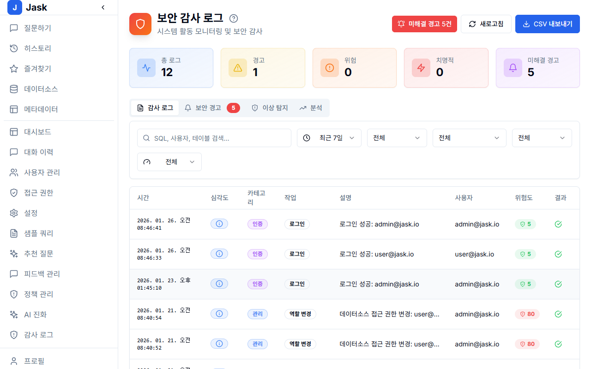Click risk badge 80 in 08:40:54 row
The width and height of the screenshot is (591, 369).
click(x=527, y=314)
